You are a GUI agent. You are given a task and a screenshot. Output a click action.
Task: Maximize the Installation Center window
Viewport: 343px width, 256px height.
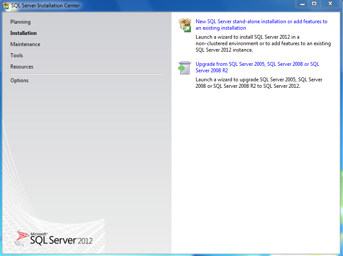pyautogui.click(x=314, y=4)
